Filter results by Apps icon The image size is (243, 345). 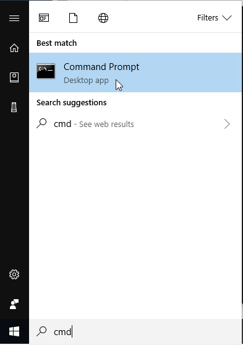[44, 18]
